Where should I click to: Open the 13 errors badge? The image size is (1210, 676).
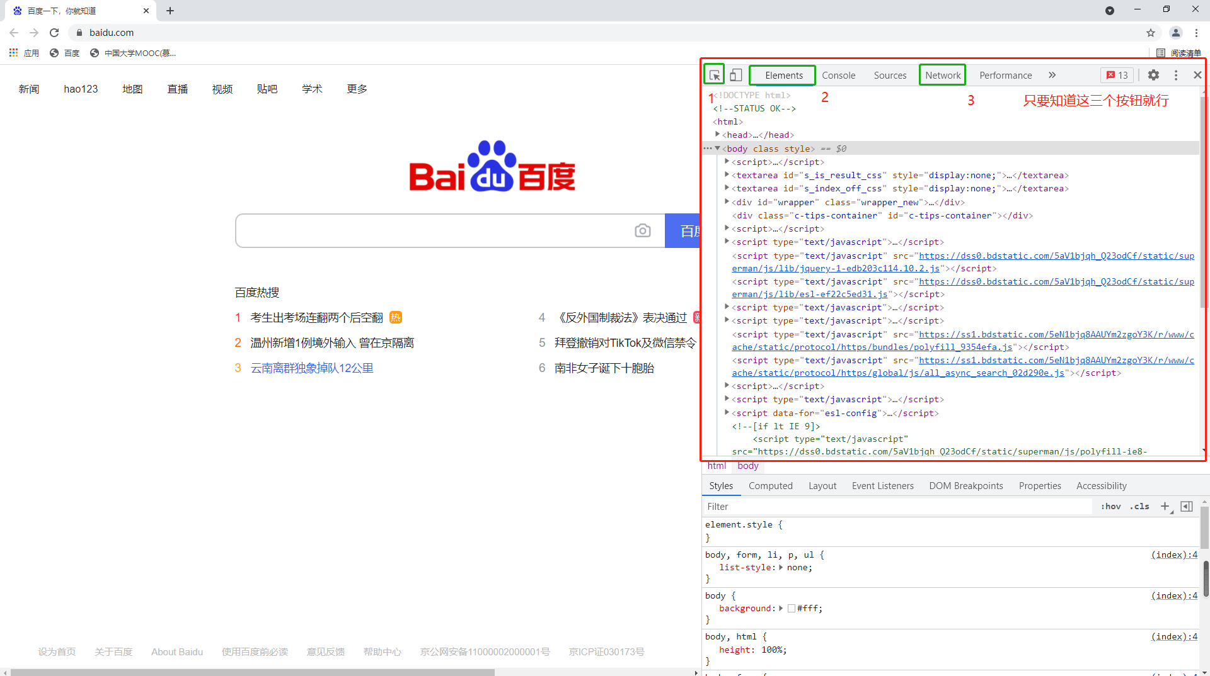pos(1117,75)
